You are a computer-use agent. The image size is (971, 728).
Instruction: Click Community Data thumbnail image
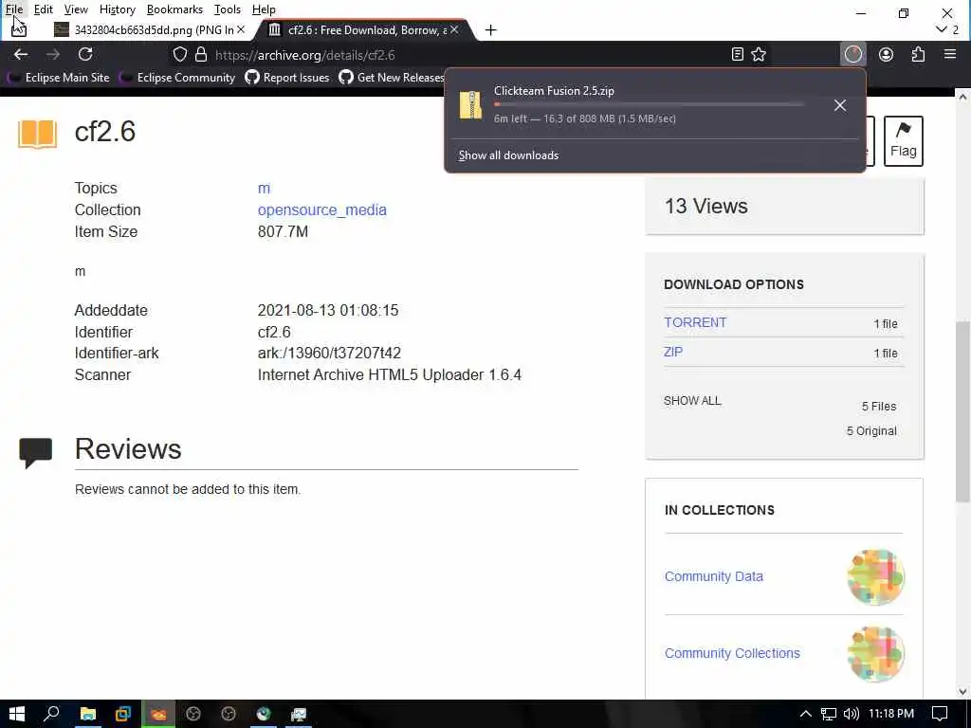click(x=875, y=577)
